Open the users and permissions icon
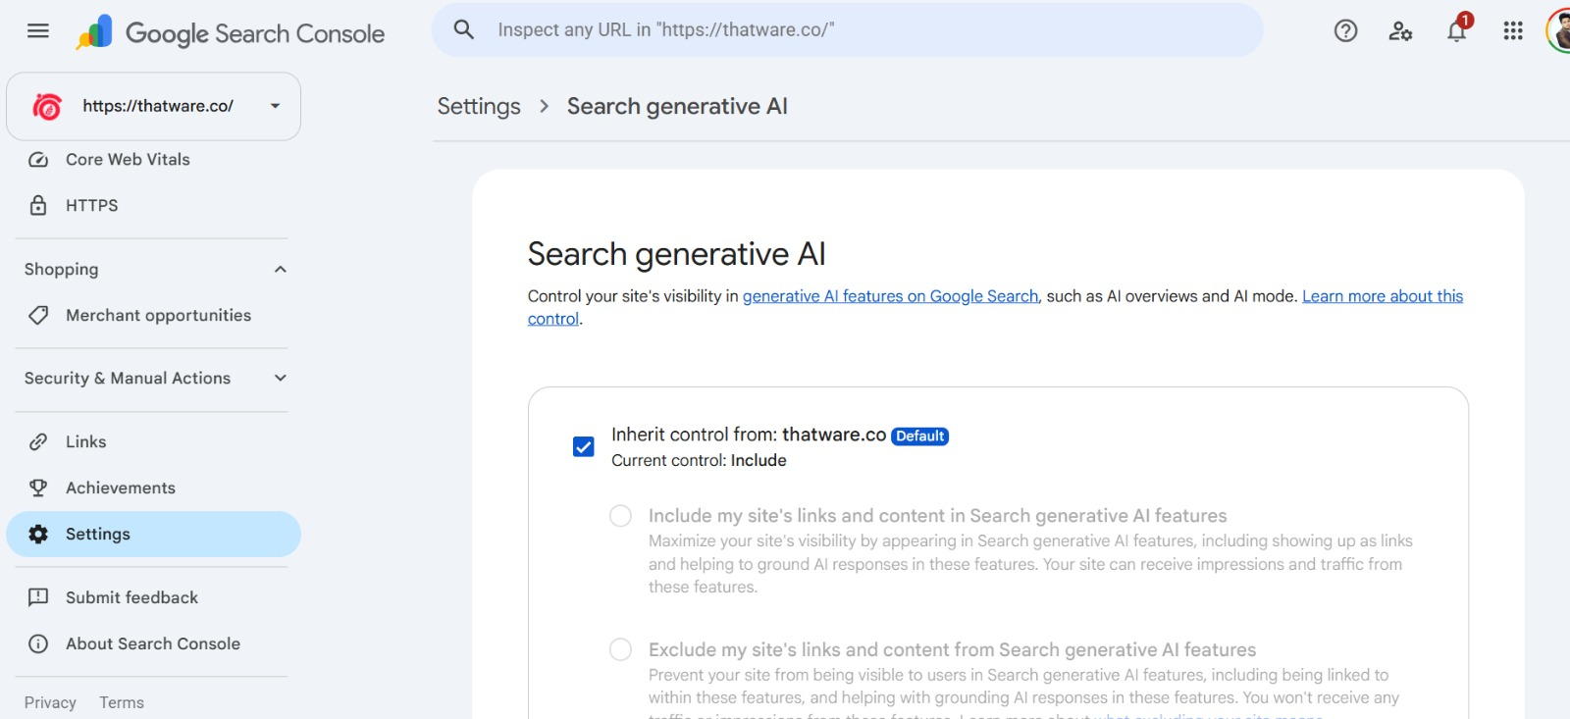 tap(1400, 31)
